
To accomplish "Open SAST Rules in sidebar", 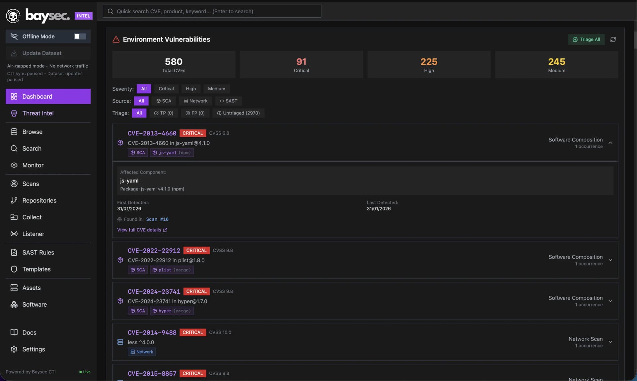I will click(38, 253).
